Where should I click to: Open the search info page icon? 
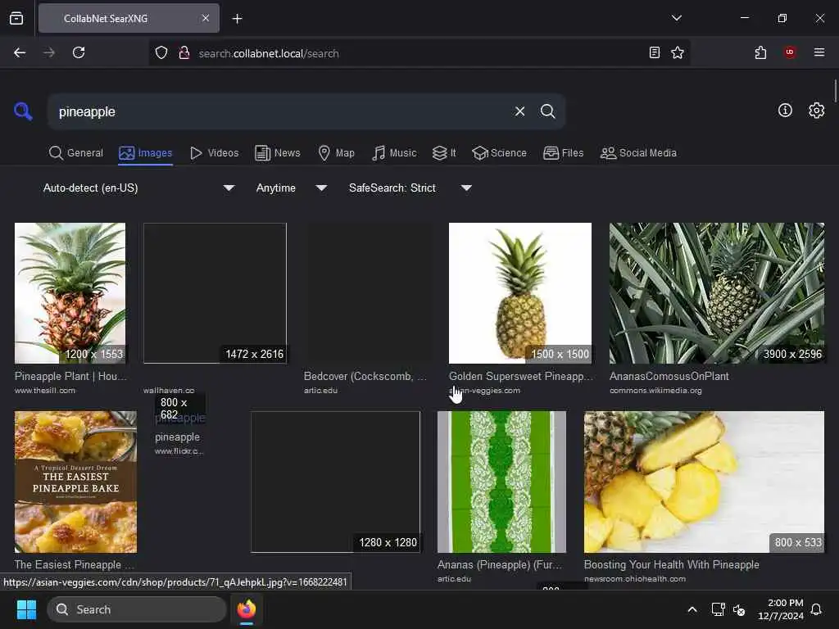[785, 111]
